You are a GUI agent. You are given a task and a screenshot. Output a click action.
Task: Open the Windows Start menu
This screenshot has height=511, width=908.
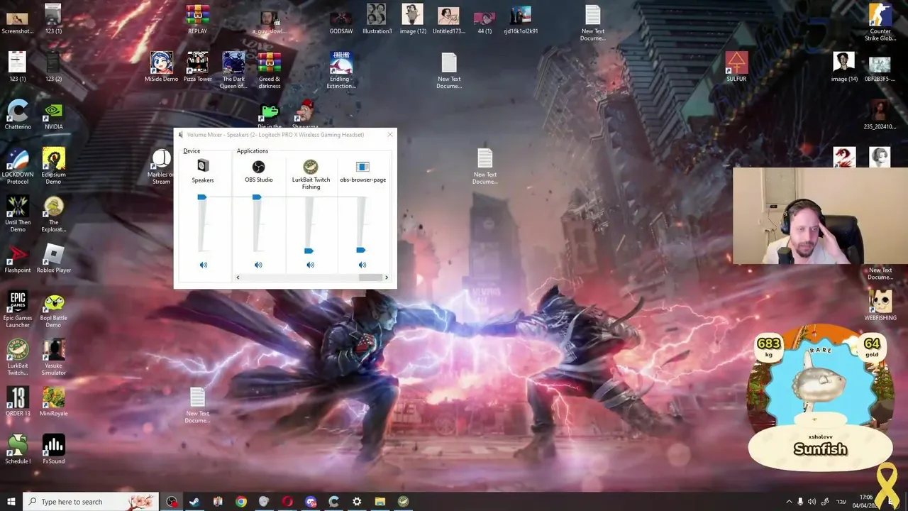coord(11,502)
